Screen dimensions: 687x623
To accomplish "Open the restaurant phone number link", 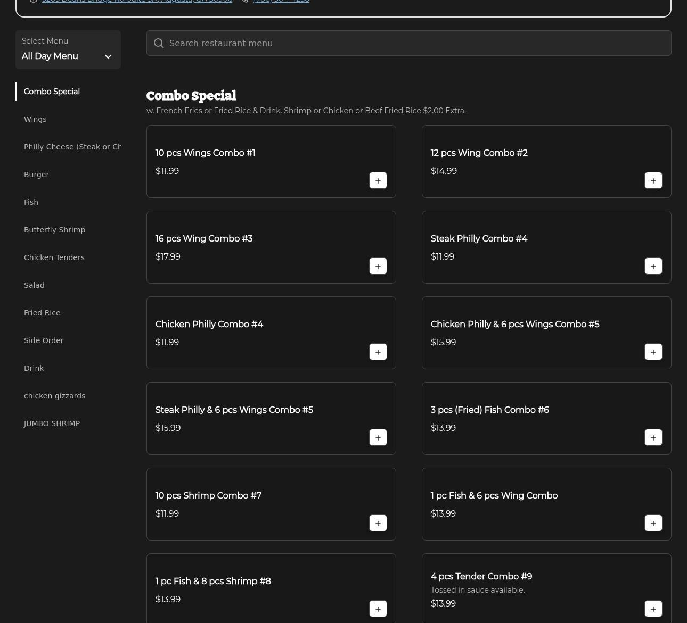I will pos(281,1).
